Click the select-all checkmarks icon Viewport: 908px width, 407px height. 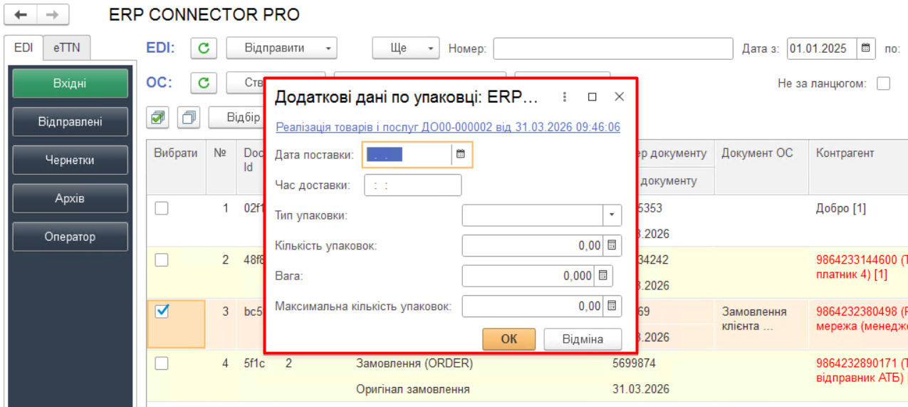[160, 117]
